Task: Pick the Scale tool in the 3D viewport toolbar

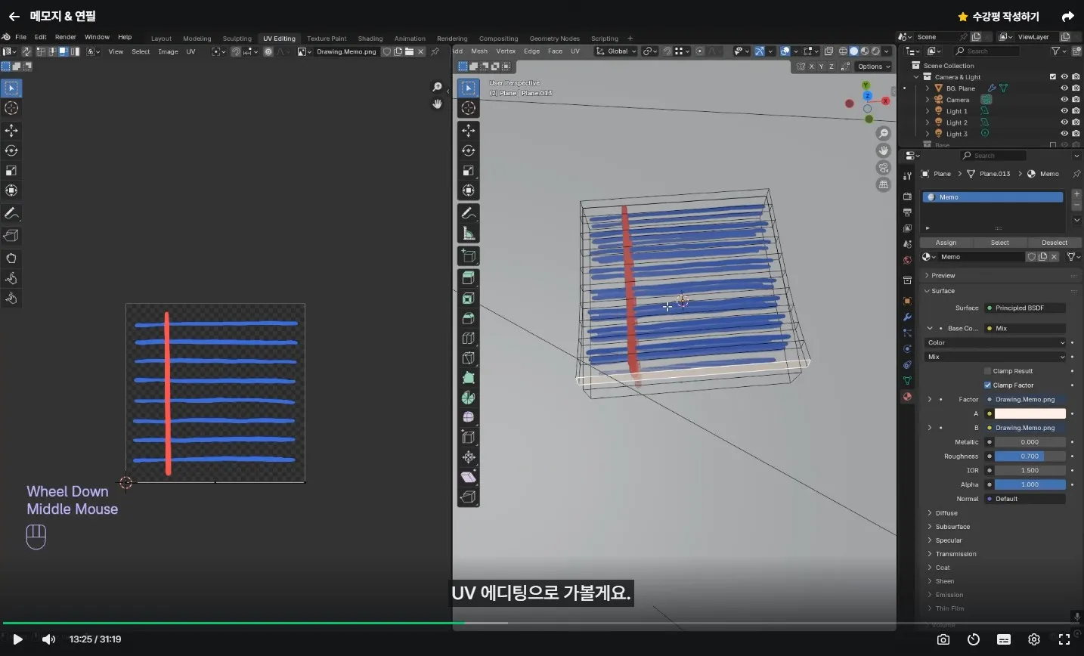Action: 469,171
